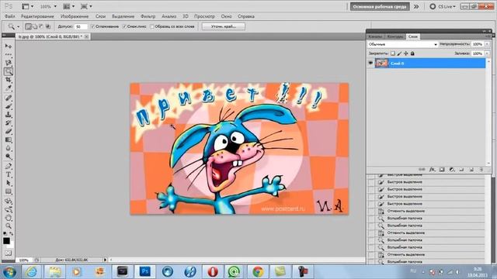Click the foreground color swatch
The height and width of the screenshot is (279, 497).
[x=6, y=241]
